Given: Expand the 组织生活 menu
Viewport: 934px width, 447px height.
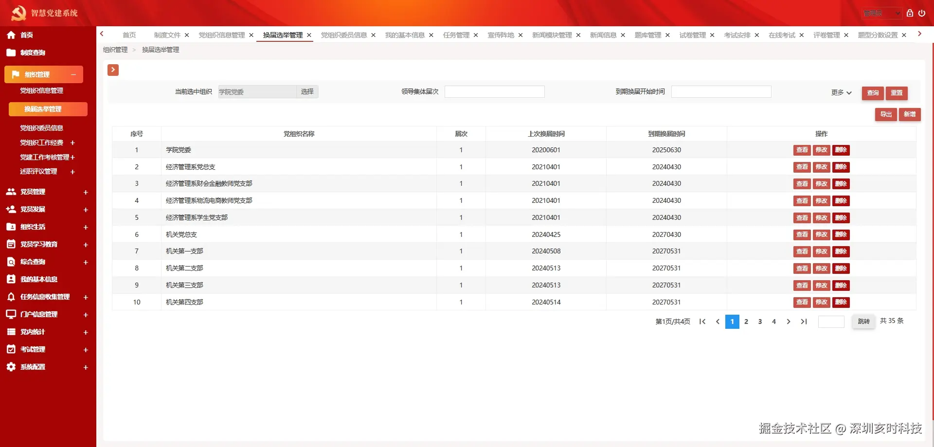Looking at the screenshot, I should point(86,227).
